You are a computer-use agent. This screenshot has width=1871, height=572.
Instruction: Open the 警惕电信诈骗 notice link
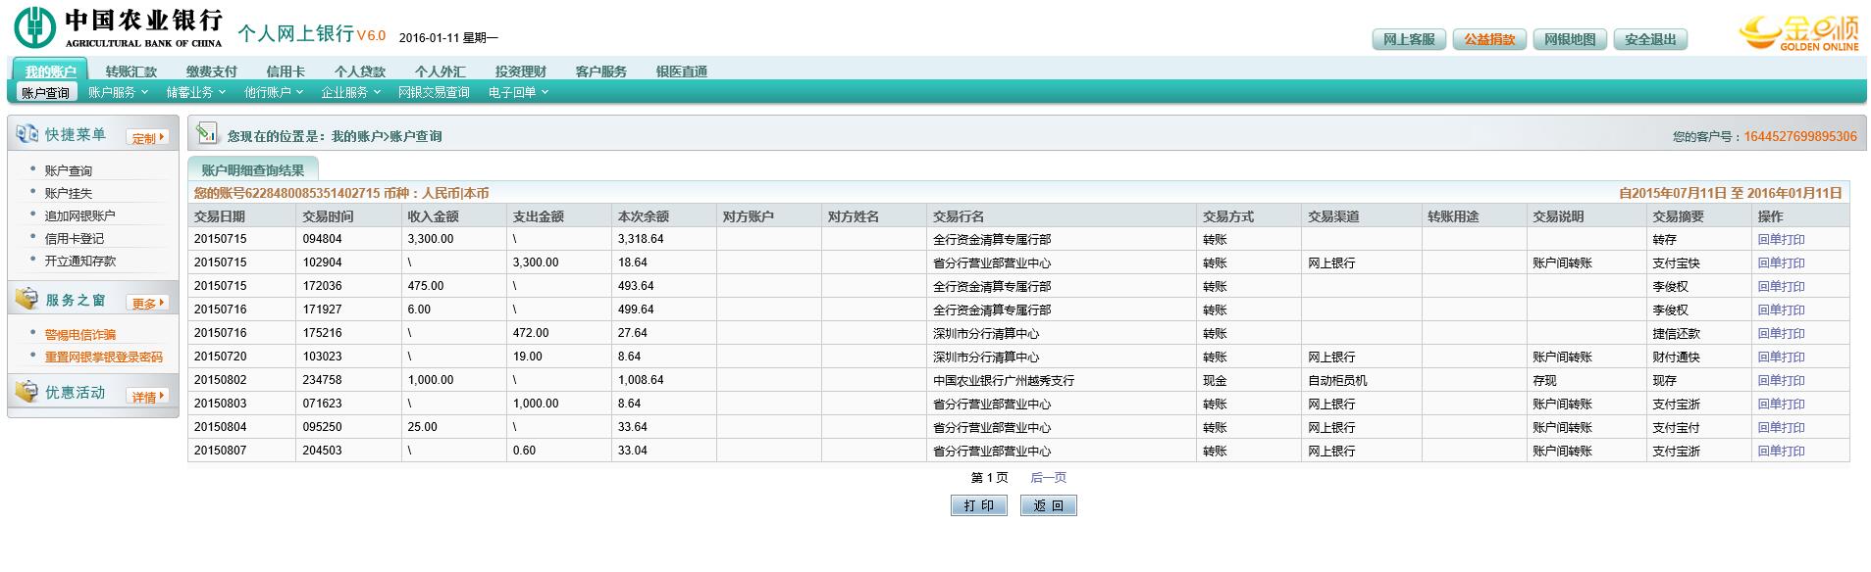point(79,335)
